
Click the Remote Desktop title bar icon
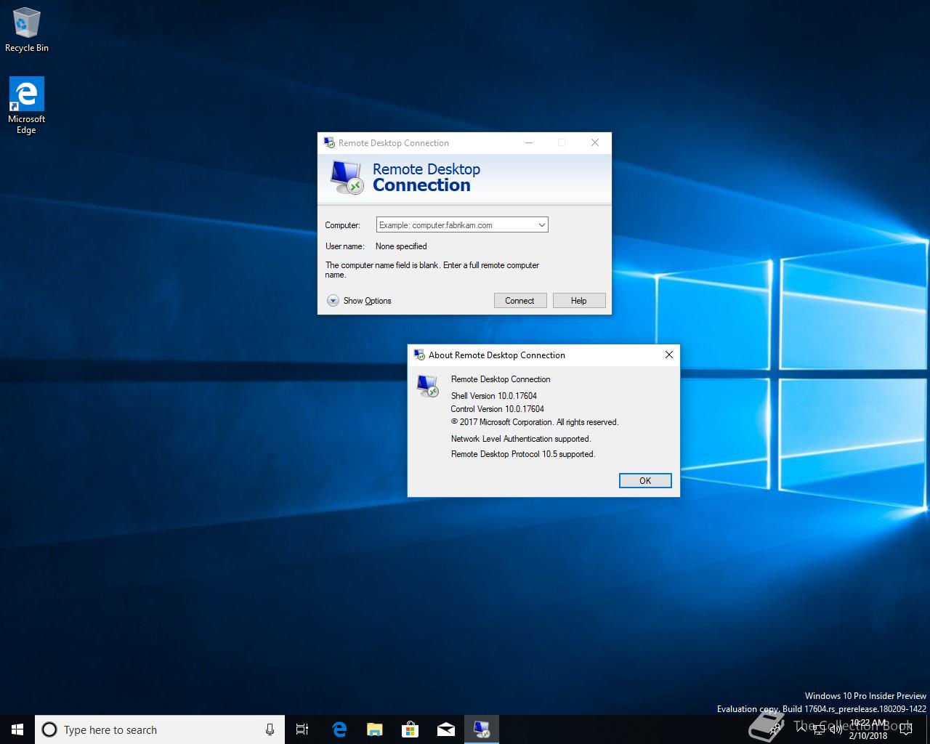(x=329, y=142)
